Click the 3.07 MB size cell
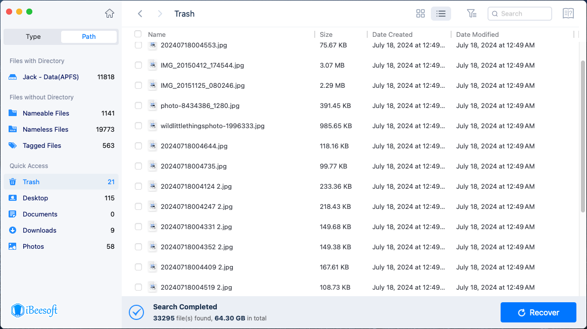This screenshot has width=587, height=329. pyautogui.click(x=332, y=65)
